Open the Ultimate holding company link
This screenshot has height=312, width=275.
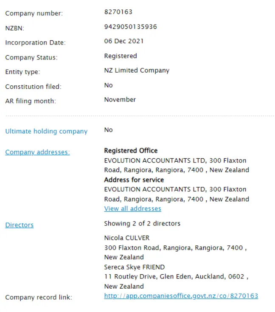click(x=46, y=131)
